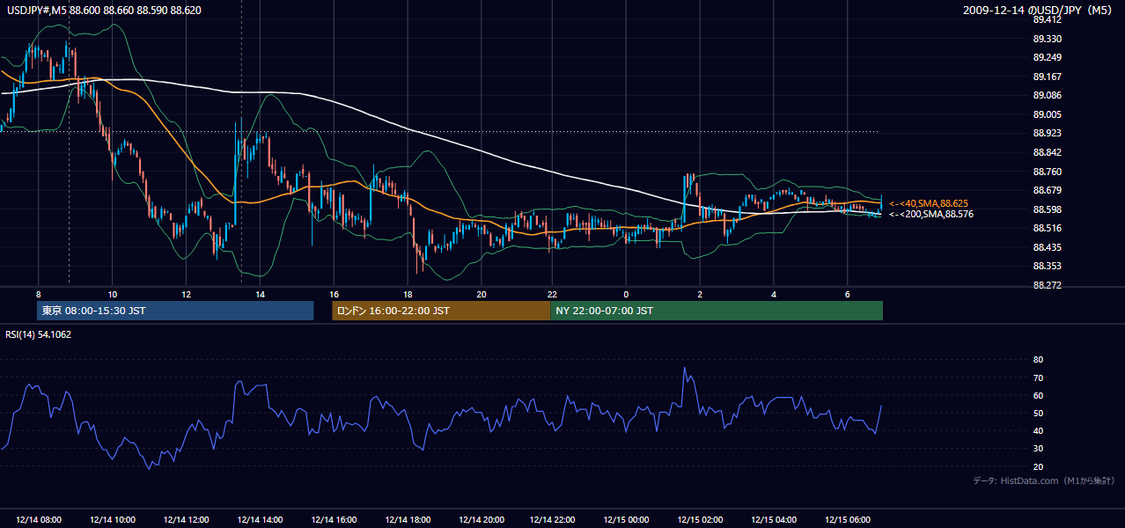Click price axis value 88.272

(x=1047, y=285)
